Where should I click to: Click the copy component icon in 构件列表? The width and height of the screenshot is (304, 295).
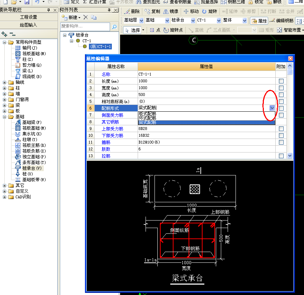[94, 18]
